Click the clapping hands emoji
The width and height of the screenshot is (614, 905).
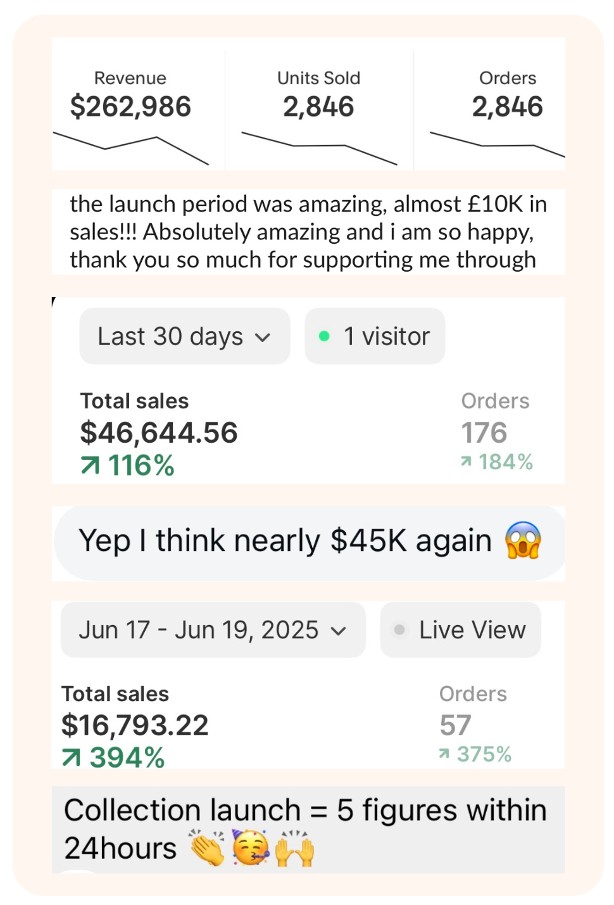(x=207, y=847)
